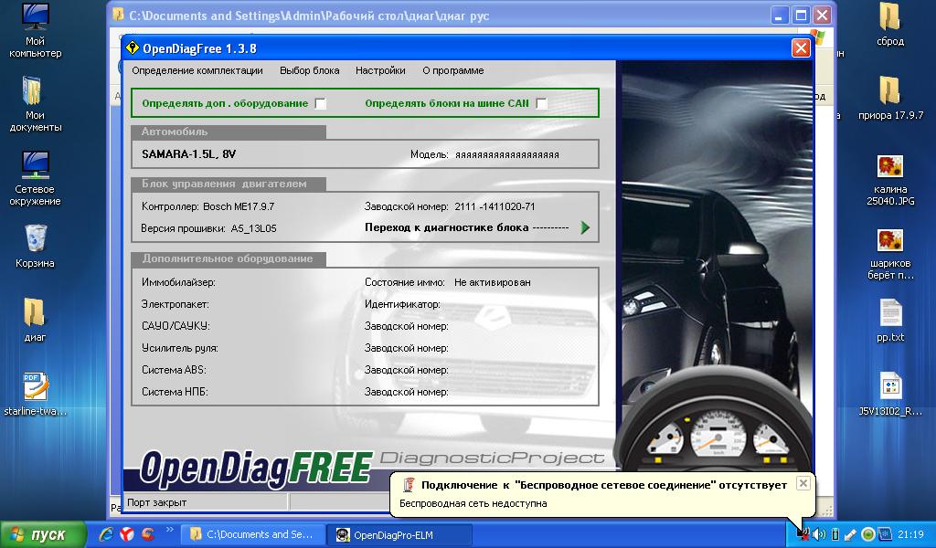
Task: Click the Порт закрыт status bar text
Action: (x=157, y=502)
